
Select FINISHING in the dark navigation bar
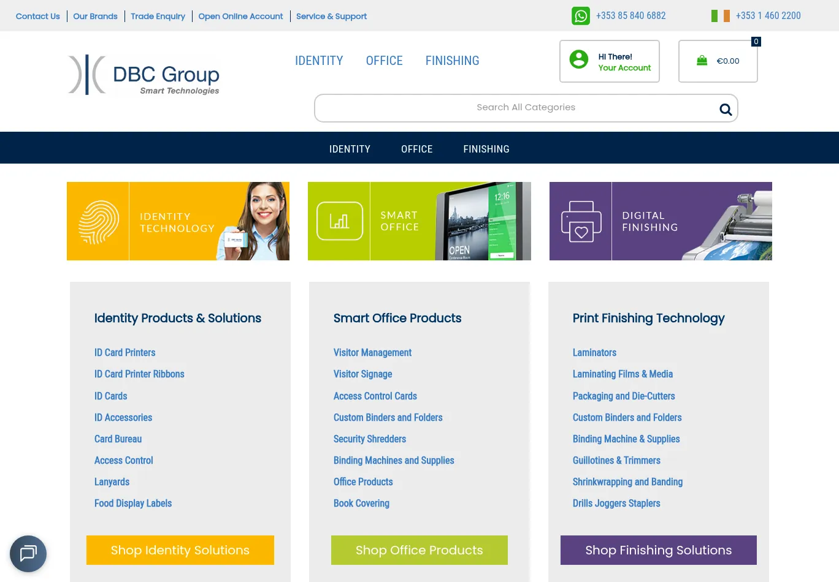point(486,149)
